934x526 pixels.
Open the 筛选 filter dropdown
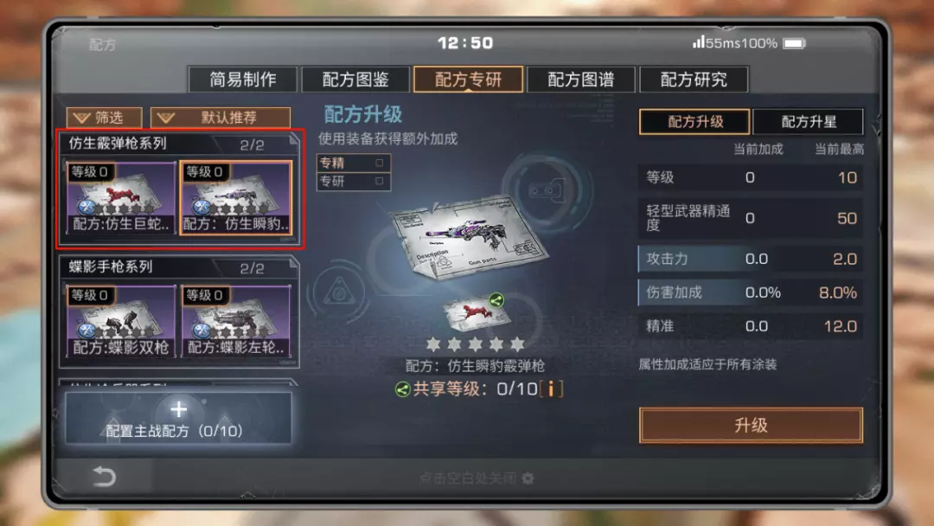(105, 118)
